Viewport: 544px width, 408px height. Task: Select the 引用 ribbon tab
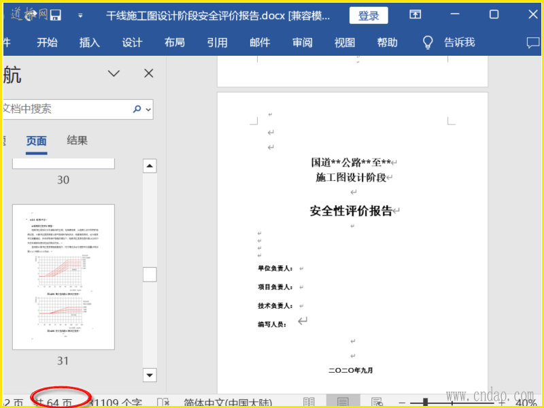(x=217, y=43)
